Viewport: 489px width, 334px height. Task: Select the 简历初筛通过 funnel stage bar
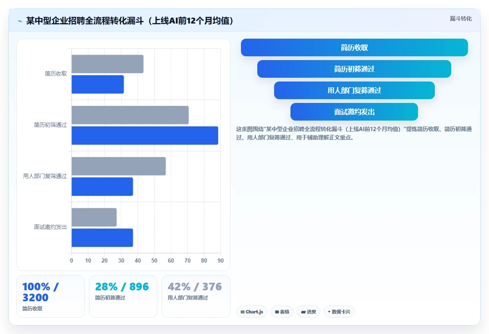[354, 69]
